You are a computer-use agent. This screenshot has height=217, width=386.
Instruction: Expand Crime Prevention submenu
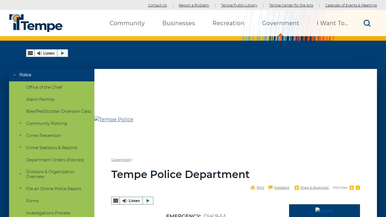pyautogui.click(x=20, y=135)
